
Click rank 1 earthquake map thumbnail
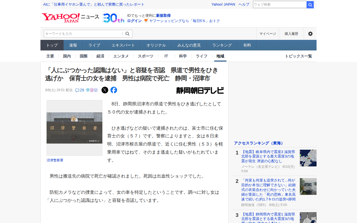point(308,158)
